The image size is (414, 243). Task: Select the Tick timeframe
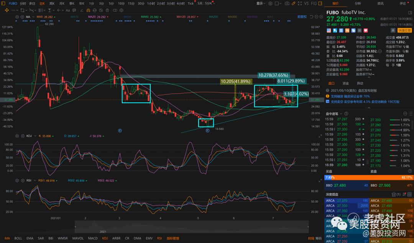tap(191, 3)
